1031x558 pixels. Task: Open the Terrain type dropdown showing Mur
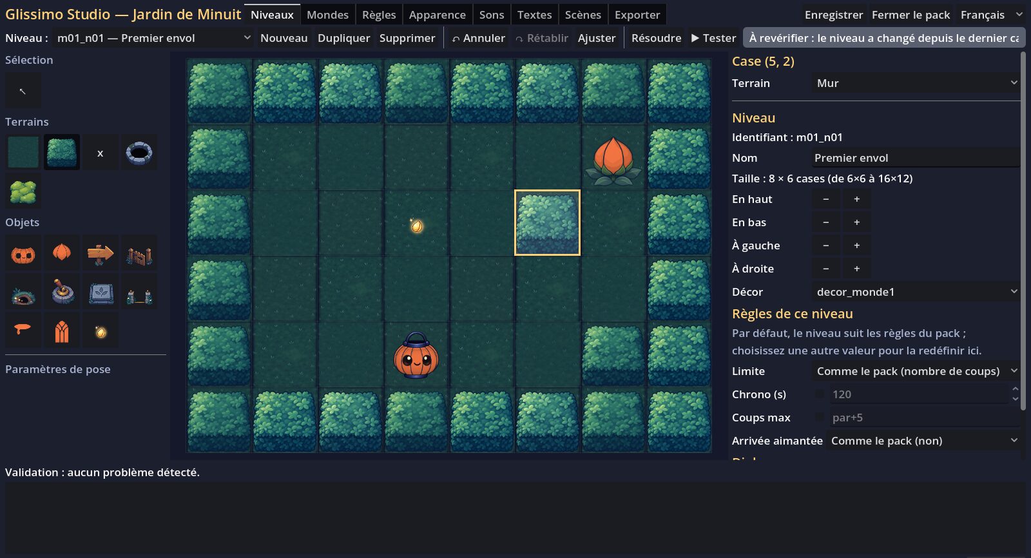tap(916, 83)
